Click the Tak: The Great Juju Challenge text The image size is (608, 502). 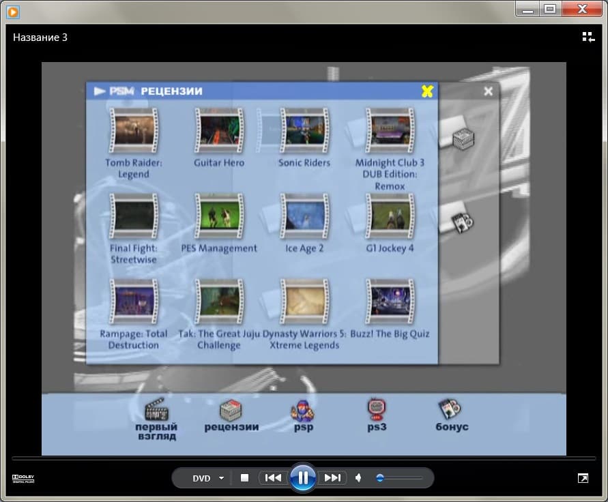click(x=219, y=340)
